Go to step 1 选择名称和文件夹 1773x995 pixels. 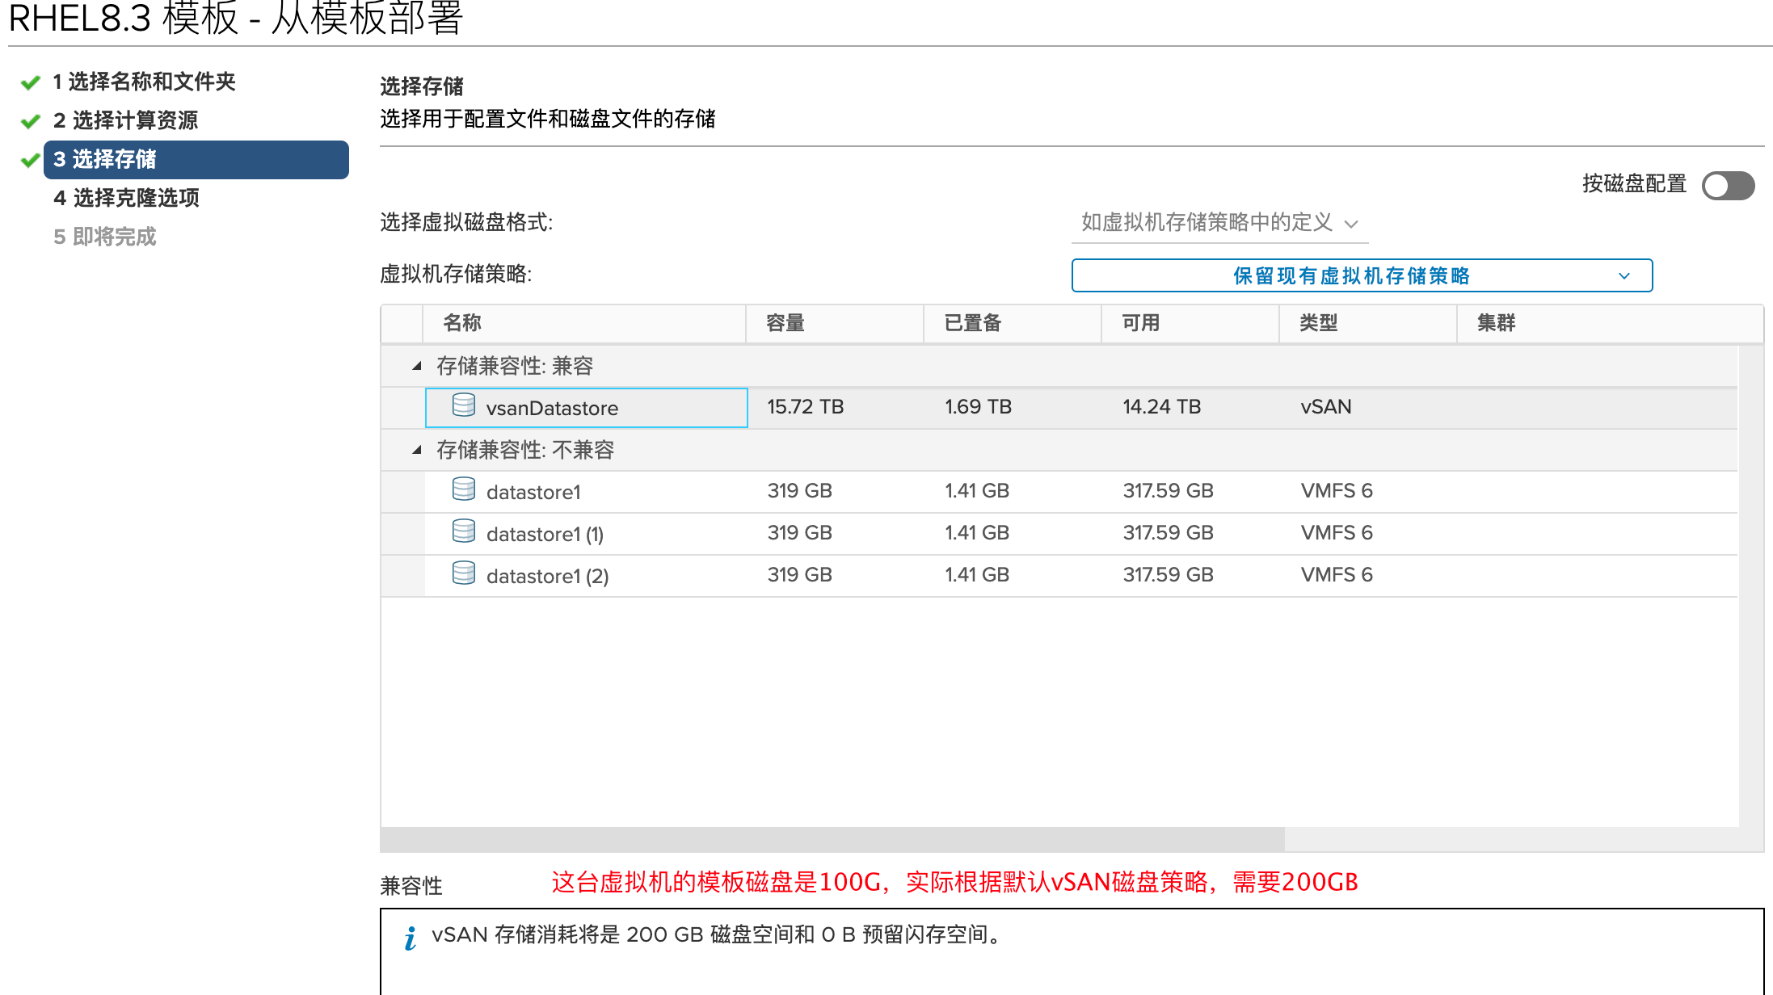tap(144, 82)
